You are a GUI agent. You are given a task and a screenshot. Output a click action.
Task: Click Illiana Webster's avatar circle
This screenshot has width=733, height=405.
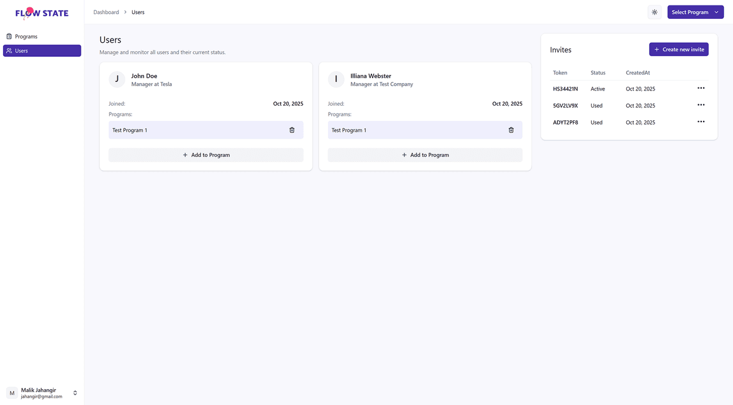pos(336,79)
